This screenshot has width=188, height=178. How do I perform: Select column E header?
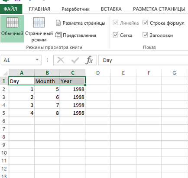click(x=123, y=73)
